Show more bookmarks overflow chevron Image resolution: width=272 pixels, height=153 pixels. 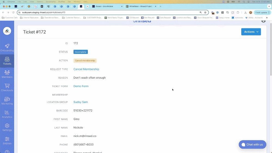click(x=267, y=17)
